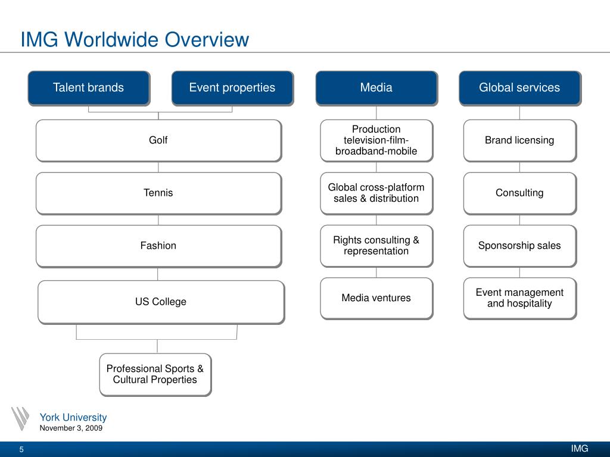Screen dimensions: 610x457
Task: Click Global cross-platform sales & distribution box
Action: [376, 193]
